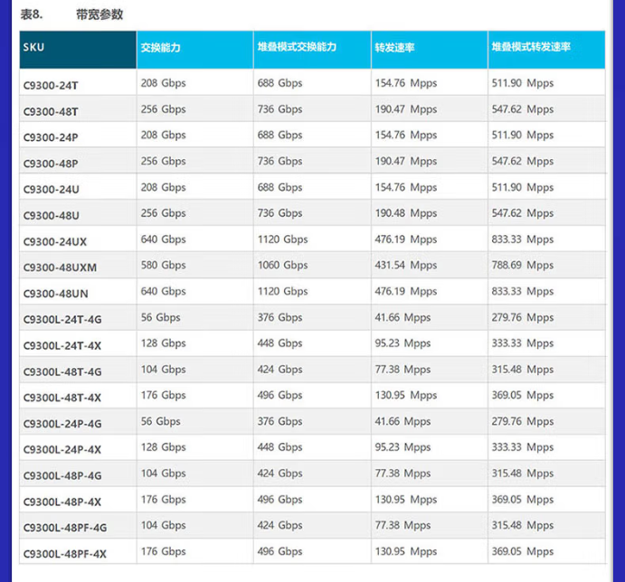Click the 转发速率 column header

(393, 47)
